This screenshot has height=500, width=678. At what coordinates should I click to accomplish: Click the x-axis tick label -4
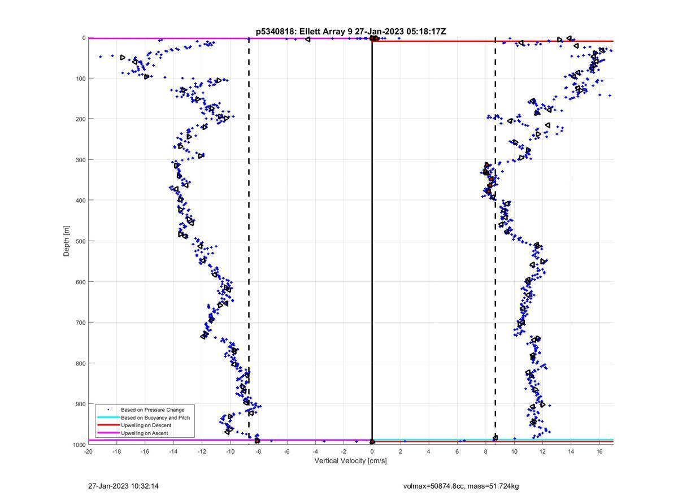[315, 451]
